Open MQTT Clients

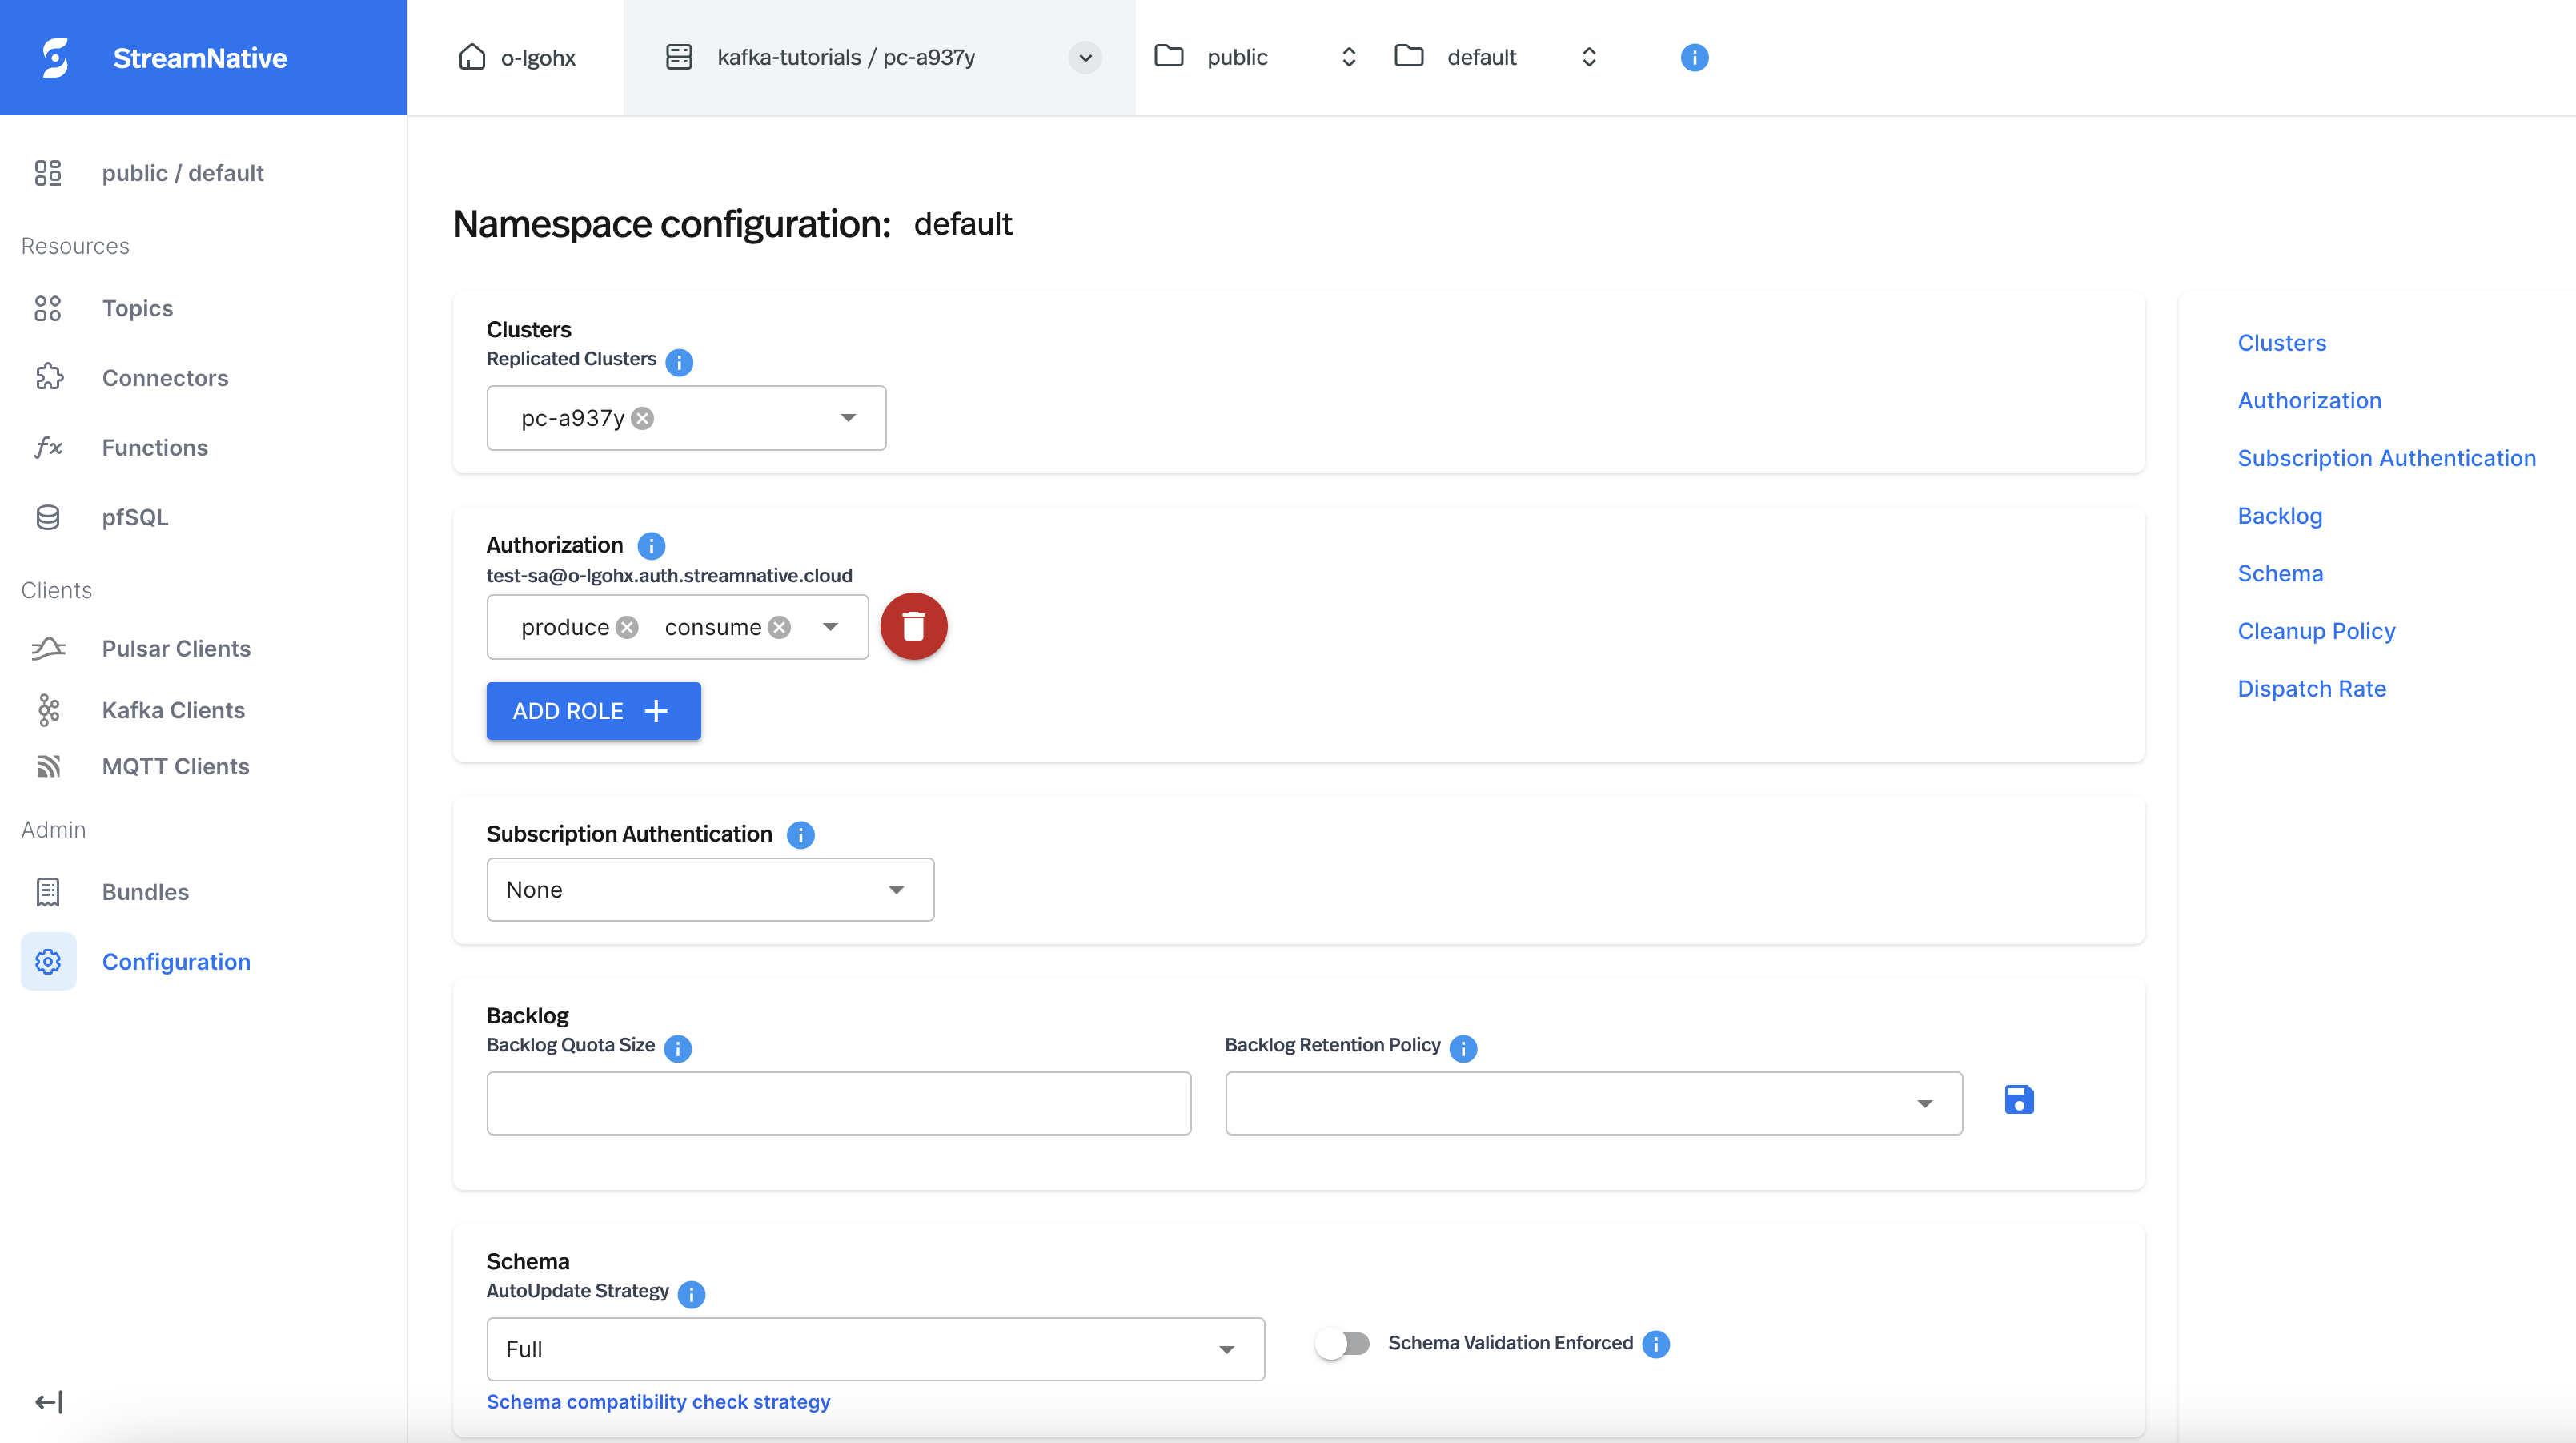(175, 766)
